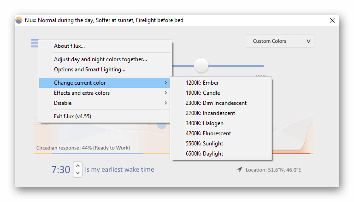Click the color temperature slider handle

[x=201, y=65]
